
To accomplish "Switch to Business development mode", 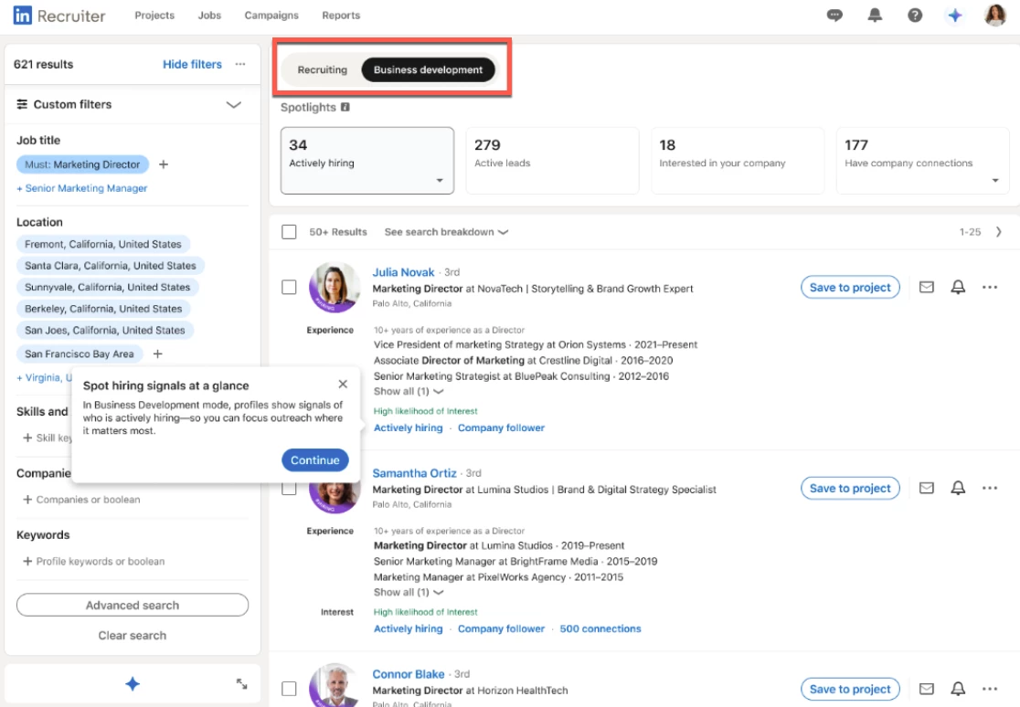I will (428, 69).
